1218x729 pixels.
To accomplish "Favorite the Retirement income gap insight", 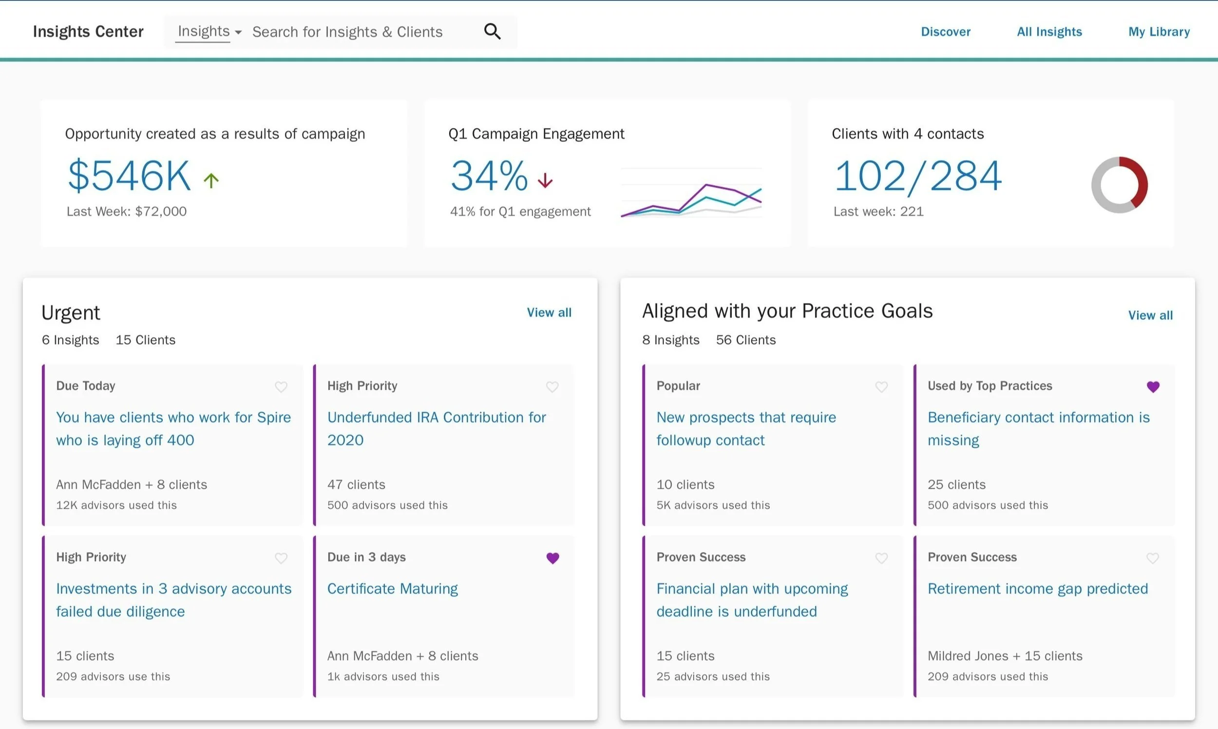I will coord(1152,558).
